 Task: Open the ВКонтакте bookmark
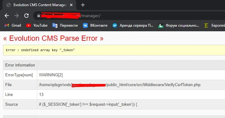click(95, 25)
